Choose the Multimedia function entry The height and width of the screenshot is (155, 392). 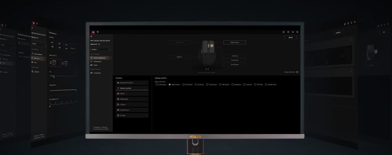[132, 99]
